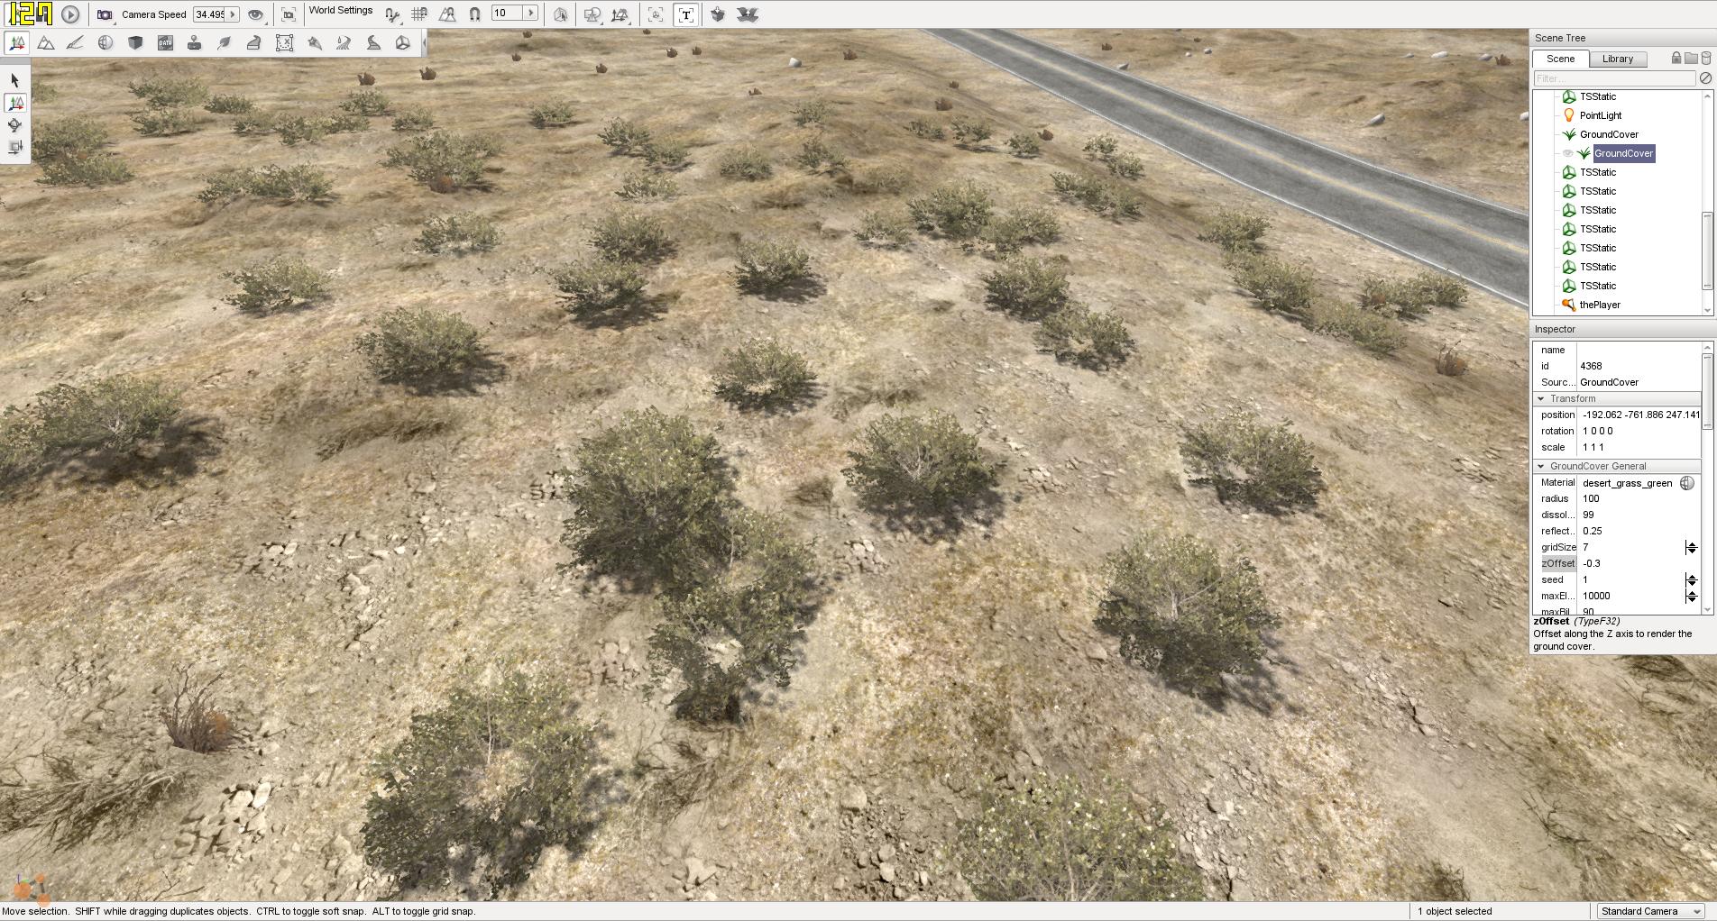Click the delete selection trash icon
The image size is (1717, 921).
(x=1705, y=58)
